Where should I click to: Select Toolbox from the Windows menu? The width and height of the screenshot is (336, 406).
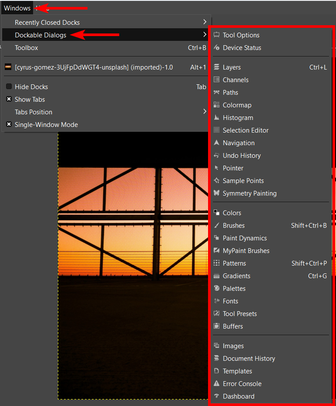coord(27,48)
